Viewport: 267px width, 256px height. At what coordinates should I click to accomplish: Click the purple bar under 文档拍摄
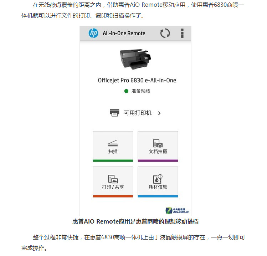click(158, 160)
